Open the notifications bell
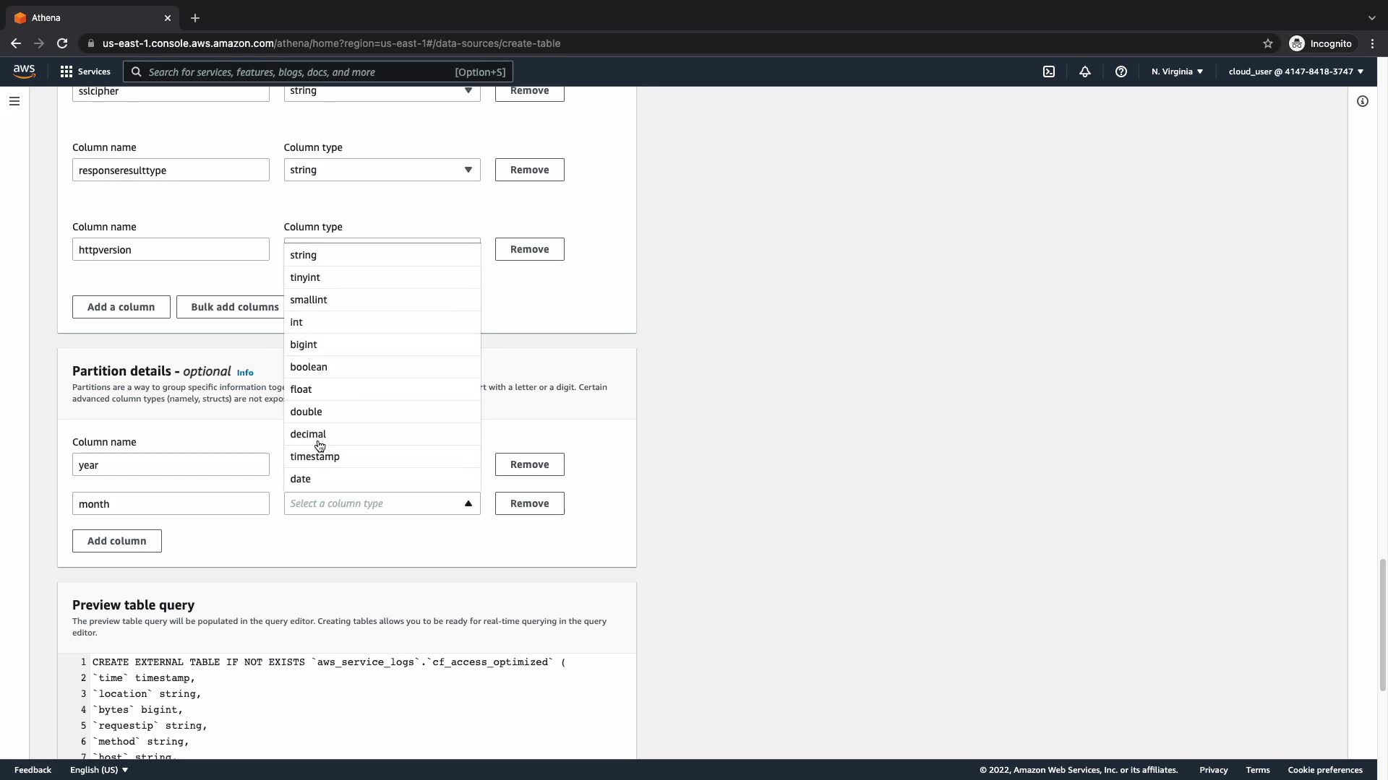This screenshot has width=1388, height=780. [x=1085, y=71]
